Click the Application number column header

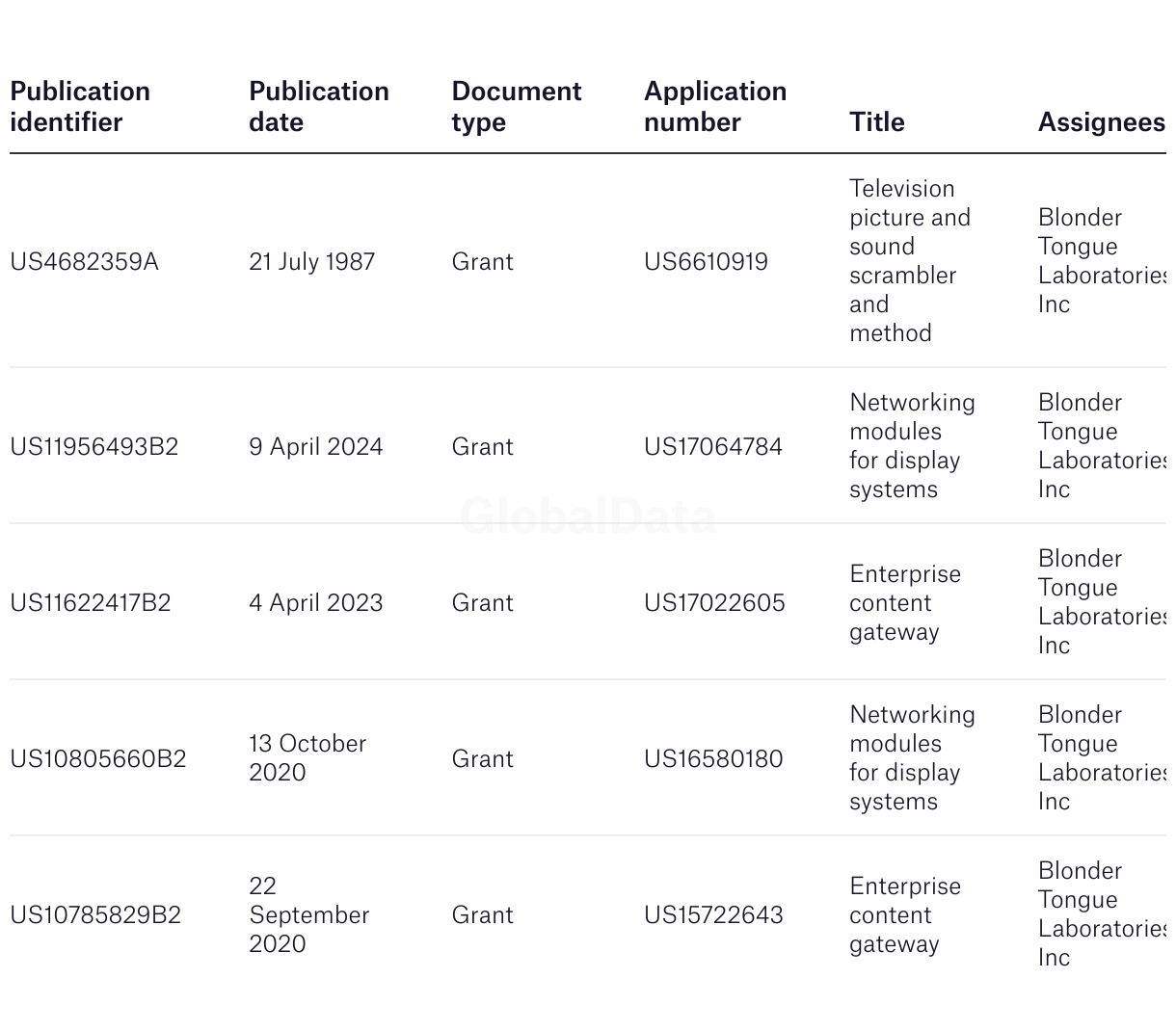pos(714,107)
